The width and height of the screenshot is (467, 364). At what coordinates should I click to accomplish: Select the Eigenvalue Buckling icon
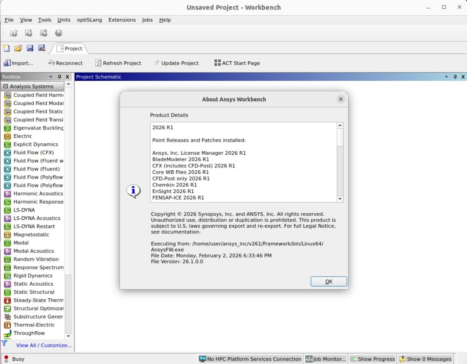[x=7, y=128]
